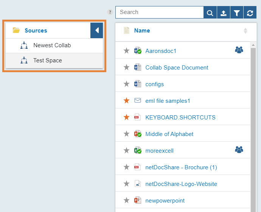This screenshot has height=212, width=261.
Task: Unfavorite the eml file samples1 star
Action: click(126, 101)
